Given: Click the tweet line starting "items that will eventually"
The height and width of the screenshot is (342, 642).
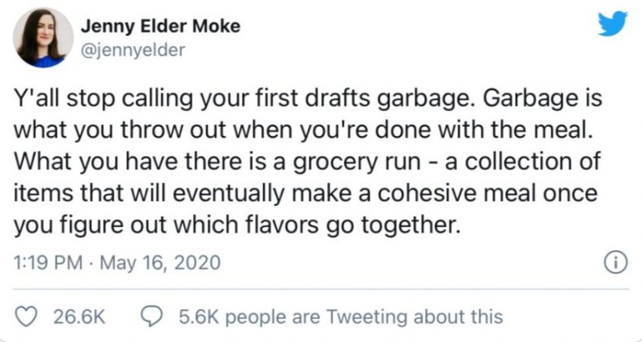Looking at the screenshot, I should (306, 193).
